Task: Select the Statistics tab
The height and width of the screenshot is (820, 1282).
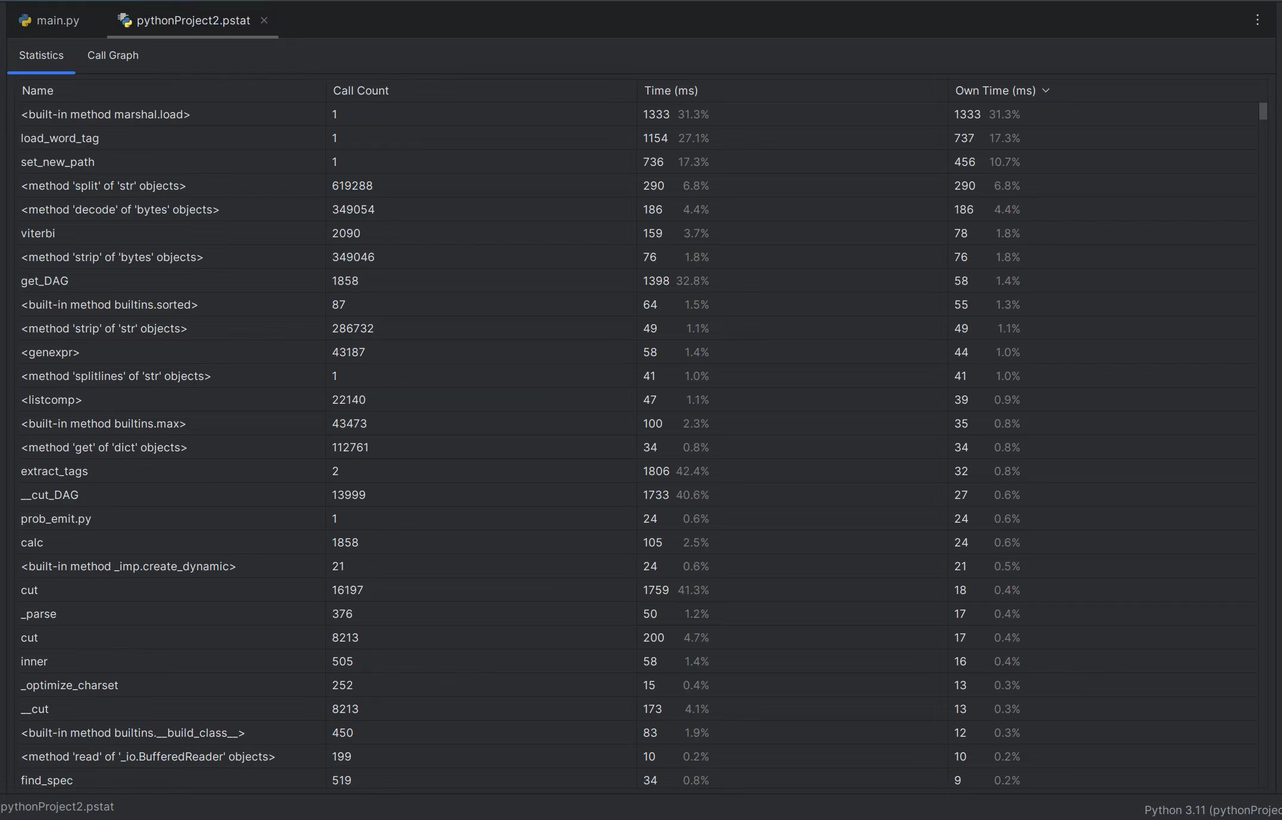Action: tap(41, 55)
